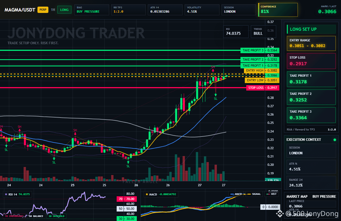Click the Entry Range 0.3051 - 0.3082 card

[311, 43]
